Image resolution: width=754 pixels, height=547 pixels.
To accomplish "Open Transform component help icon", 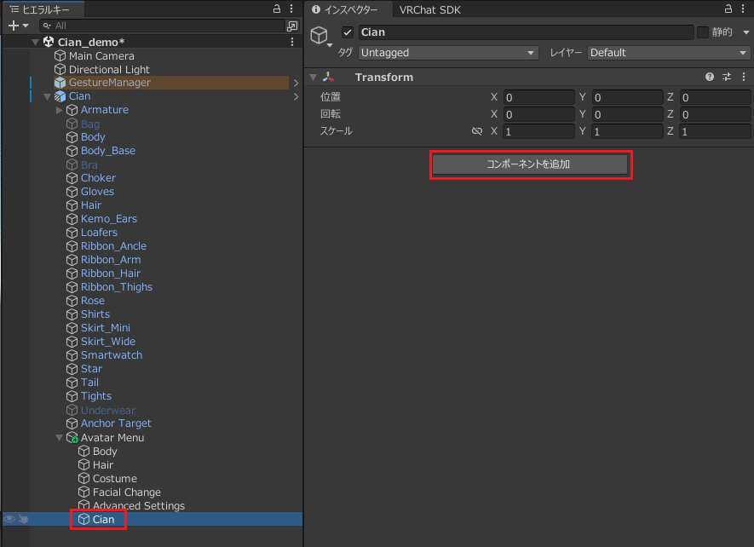I will click(710, 77).
